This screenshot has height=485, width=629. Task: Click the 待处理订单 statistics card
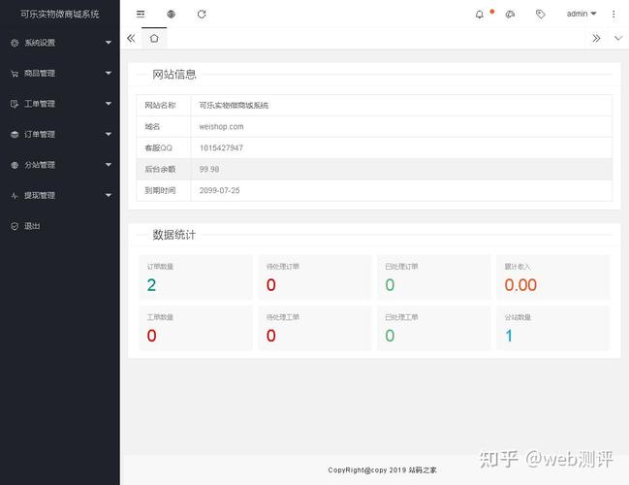[x=315, y=277]
